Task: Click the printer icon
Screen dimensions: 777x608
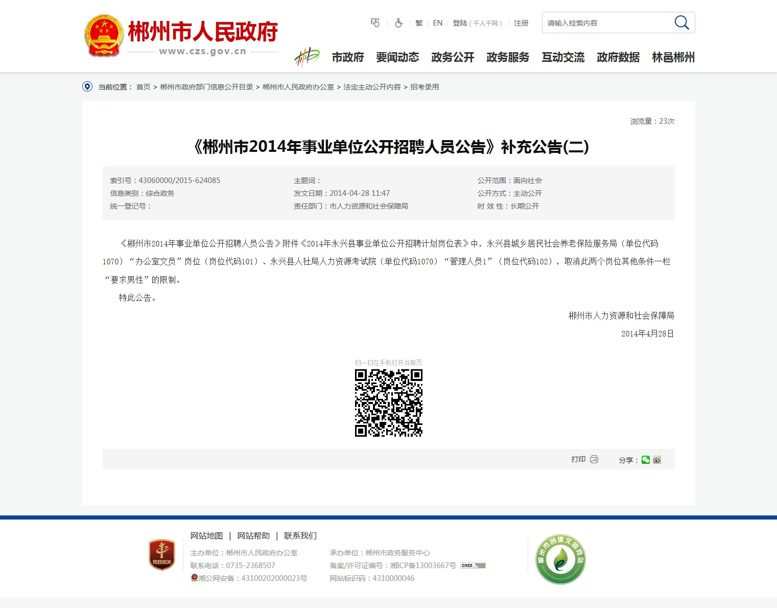Action: click(x=594, y=459)
